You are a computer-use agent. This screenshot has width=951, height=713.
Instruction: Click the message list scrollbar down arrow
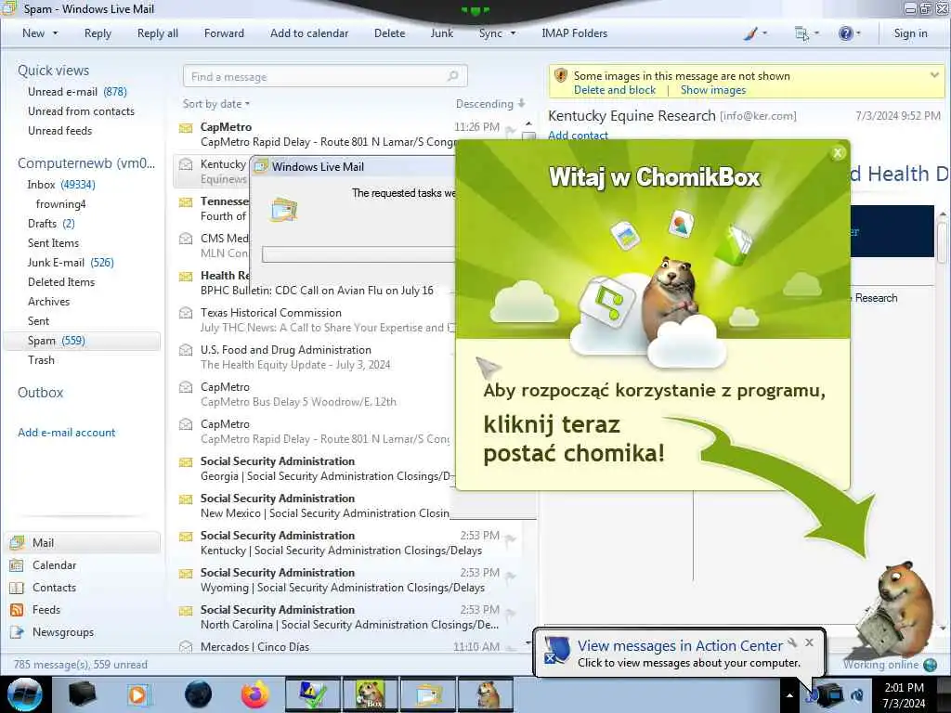pos(528,644)
